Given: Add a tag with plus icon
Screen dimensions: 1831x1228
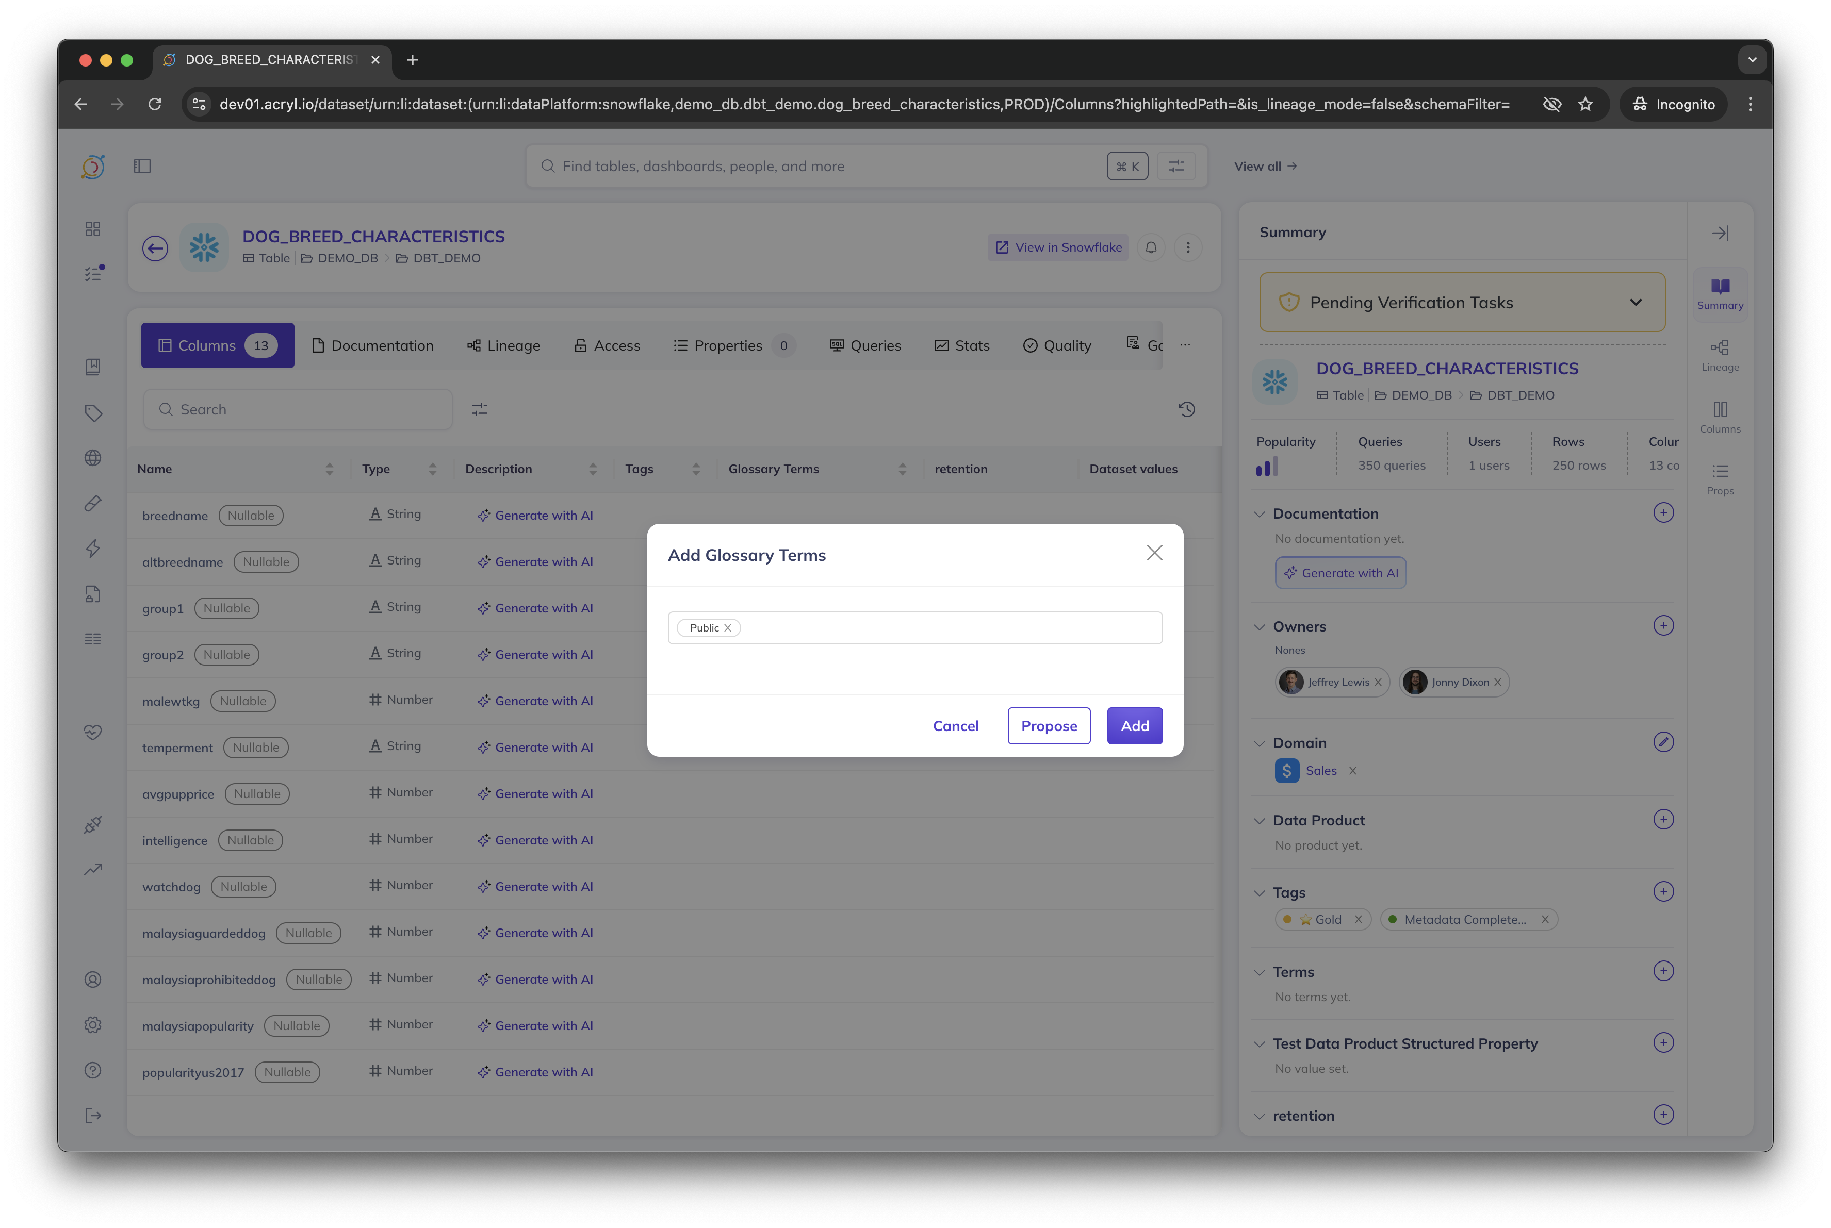Looking at the screenshot, I should pyautogui.click(x=1662, y=891).
